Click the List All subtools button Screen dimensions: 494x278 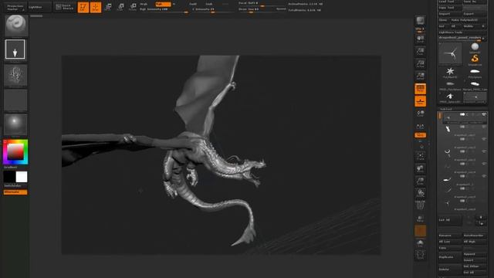450,220
